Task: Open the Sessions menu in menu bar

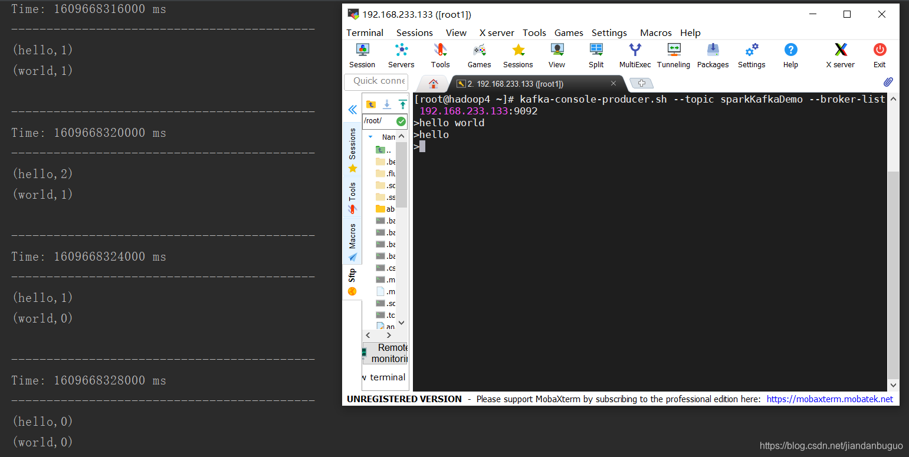Action: click(x=414, y=33)
